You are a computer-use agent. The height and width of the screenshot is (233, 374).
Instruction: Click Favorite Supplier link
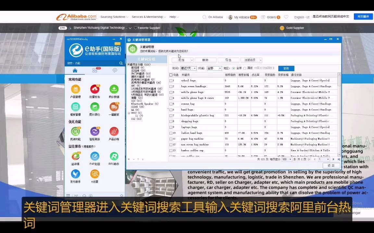pos(147,28)
